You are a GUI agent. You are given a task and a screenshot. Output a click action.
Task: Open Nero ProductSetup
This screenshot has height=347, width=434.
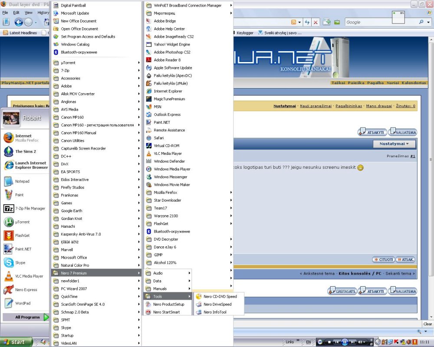(168, 304)
